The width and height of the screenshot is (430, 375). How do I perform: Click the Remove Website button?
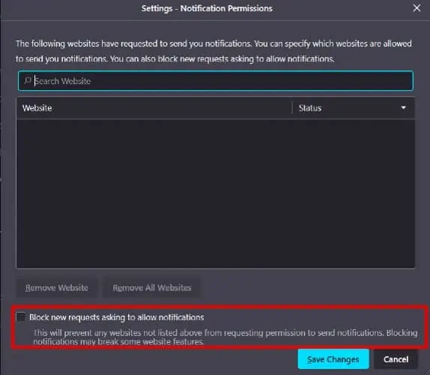(x=57, y=288)
